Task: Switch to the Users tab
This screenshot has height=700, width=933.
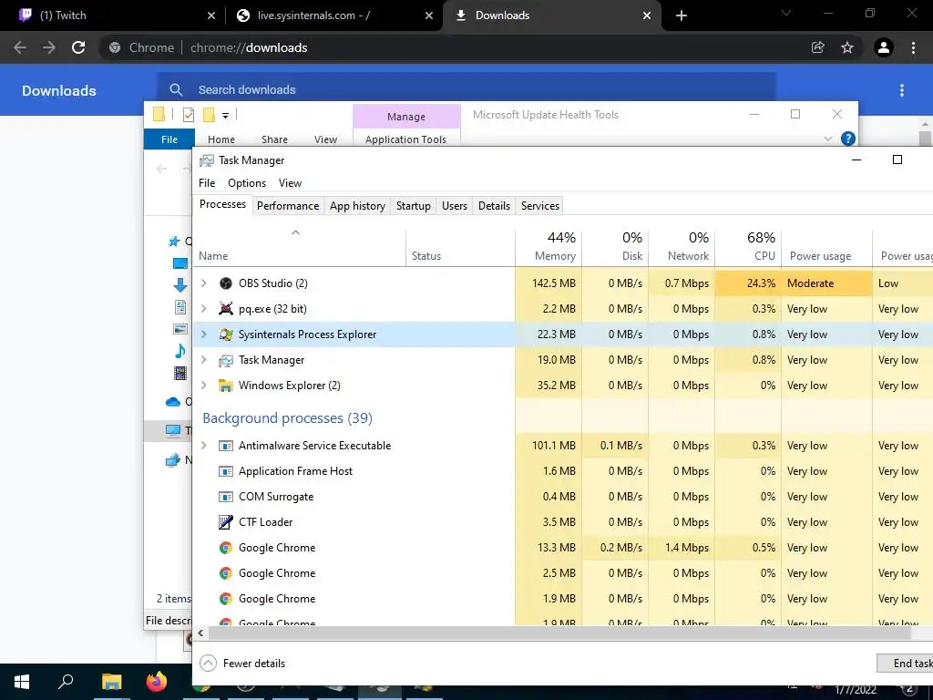Action: click(x=455, y=206)
